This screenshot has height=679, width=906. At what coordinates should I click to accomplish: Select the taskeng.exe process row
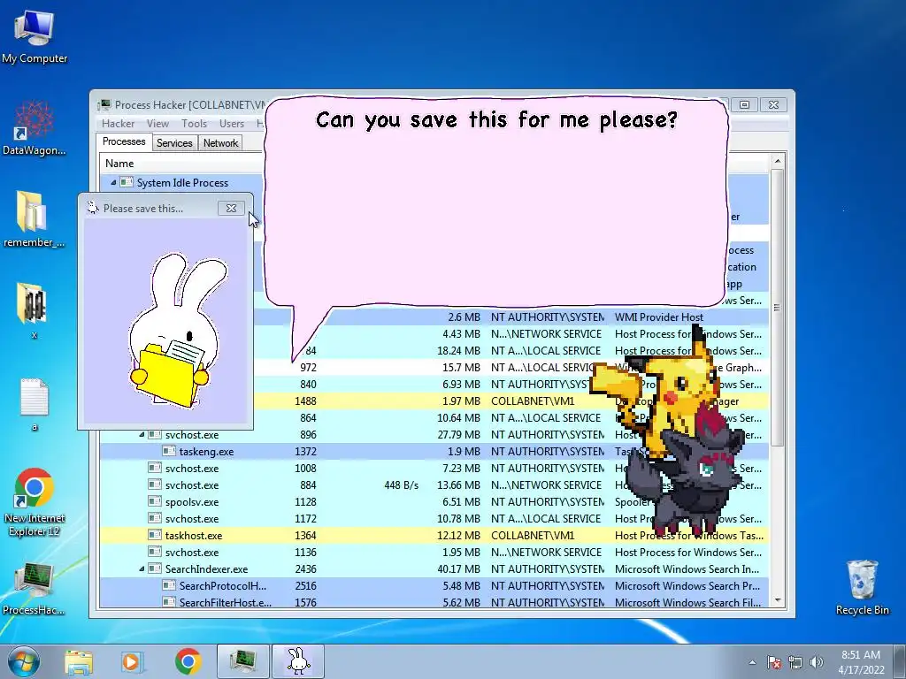434,452
